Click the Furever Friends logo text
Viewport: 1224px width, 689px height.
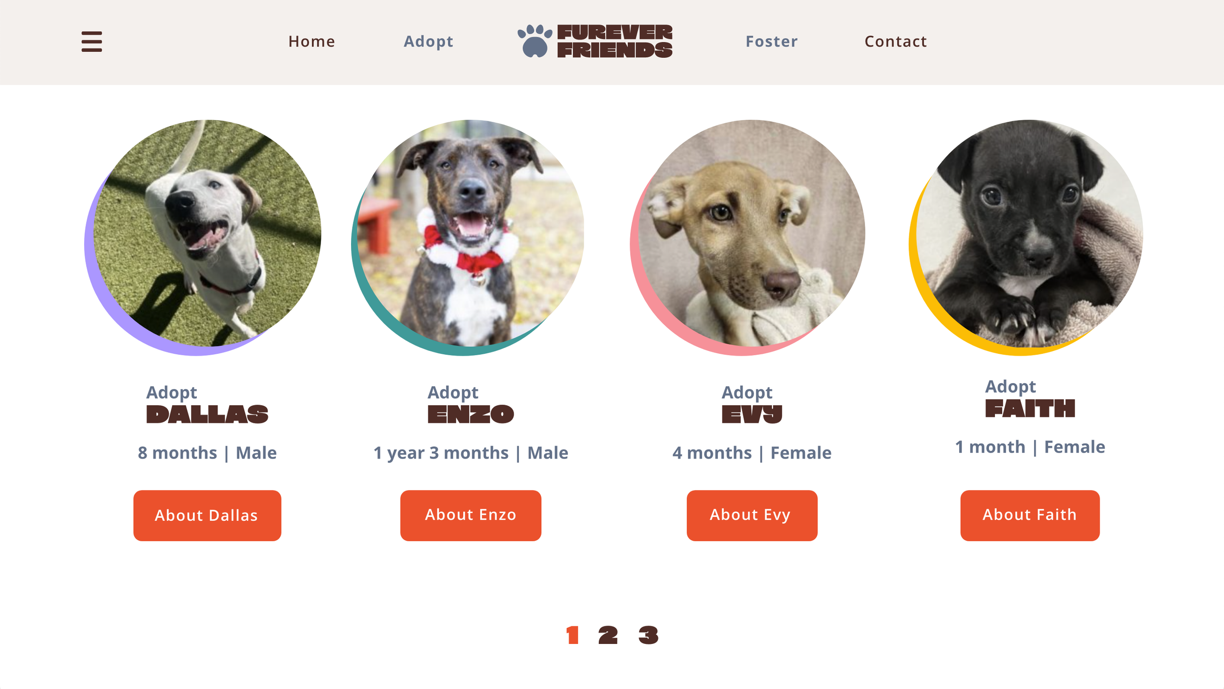[614, 41]
